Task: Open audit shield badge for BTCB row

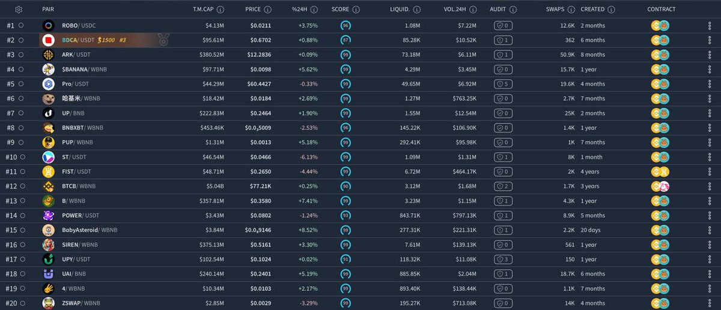Action: 503,186
